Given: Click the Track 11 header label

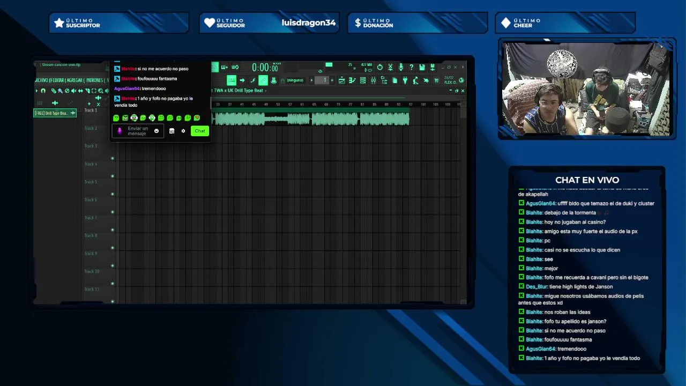Looking at the screenshot, I should click(x=92, y=289).
